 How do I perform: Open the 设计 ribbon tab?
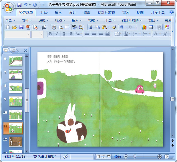coord(72,12)
